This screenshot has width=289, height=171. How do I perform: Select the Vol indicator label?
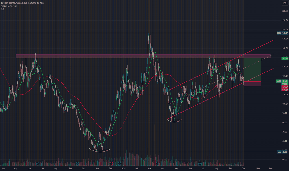click(2, 9)
